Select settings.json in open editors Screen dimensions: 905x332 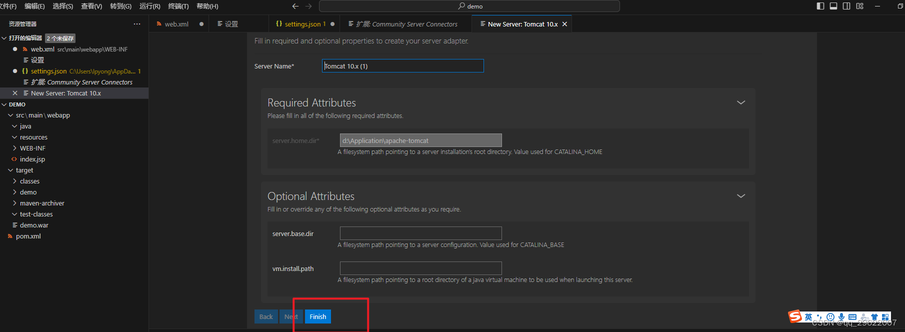[x=48, y=71]
